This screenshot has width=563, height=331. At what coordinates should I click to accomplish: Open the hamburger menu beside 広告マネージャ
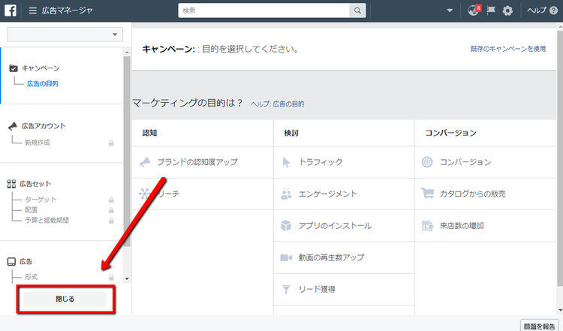click(33, 11)
